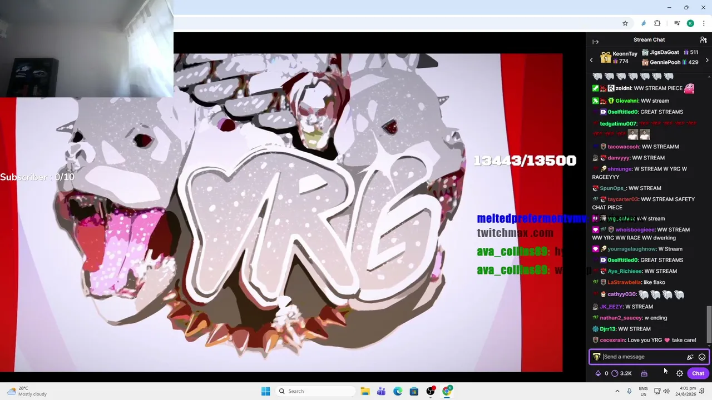This screenshot has width=712, height=400.
Task: Click the webcam overlay thumbnail
Action: 87,49
